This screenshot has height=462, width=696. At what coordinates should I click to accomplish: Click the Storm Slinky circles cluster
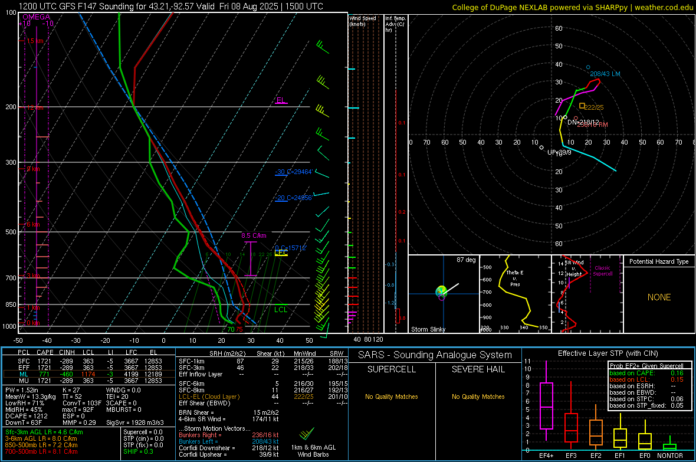pyautogui.click(x=441, y=292)
